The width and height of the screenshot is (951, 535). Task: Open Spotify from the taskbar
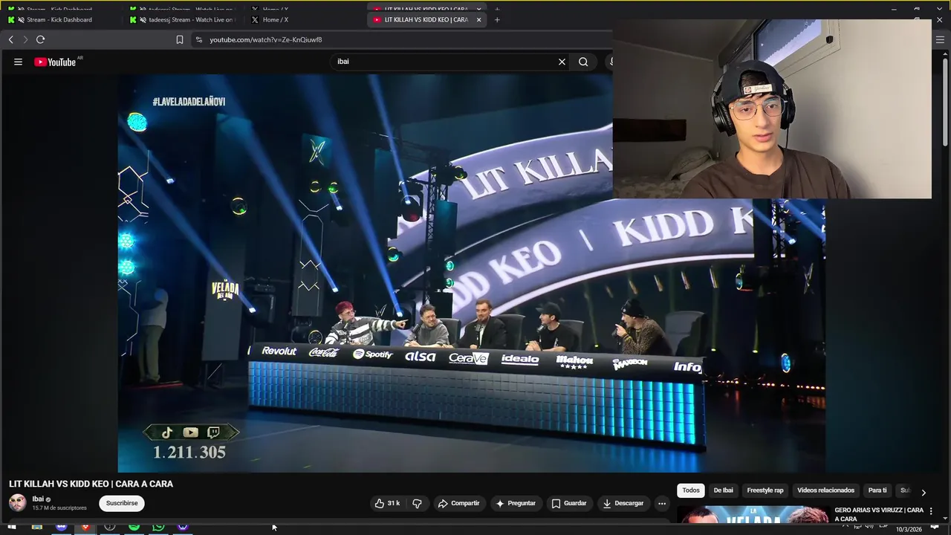click(134, 527)
